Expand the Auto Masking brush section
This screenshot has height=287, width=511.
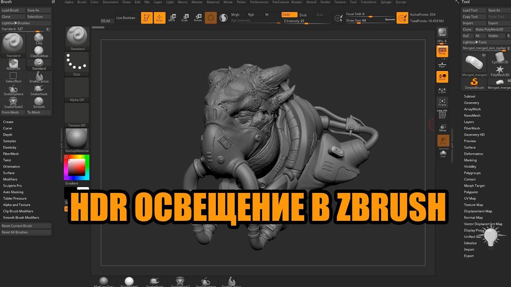(13, 192)
